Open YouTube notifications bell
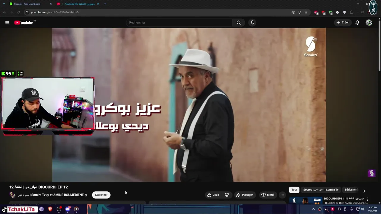This screenshot has width=381, height=214. click(x=357, y=23)
